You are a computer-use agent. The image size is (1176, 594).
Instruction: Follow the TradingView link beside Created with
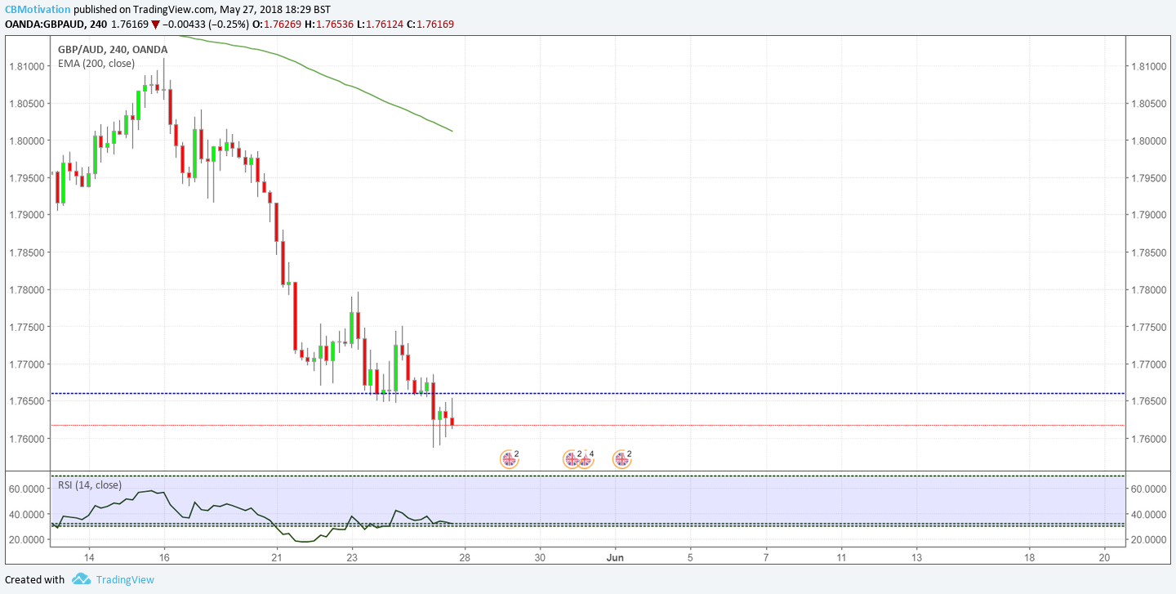click(x=124, y=579)
